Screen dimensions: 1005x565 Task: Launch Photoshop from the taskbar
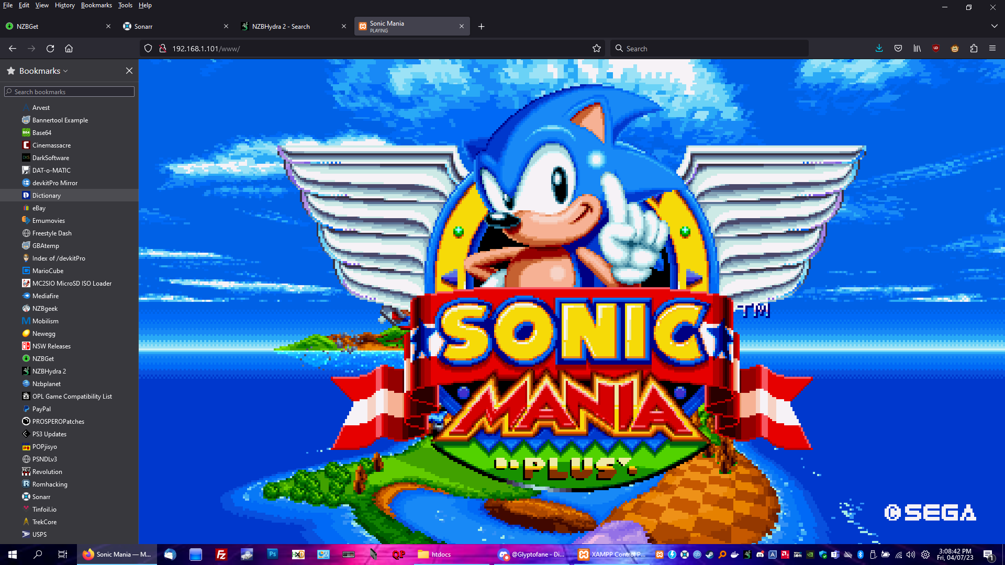click(272, 555)
